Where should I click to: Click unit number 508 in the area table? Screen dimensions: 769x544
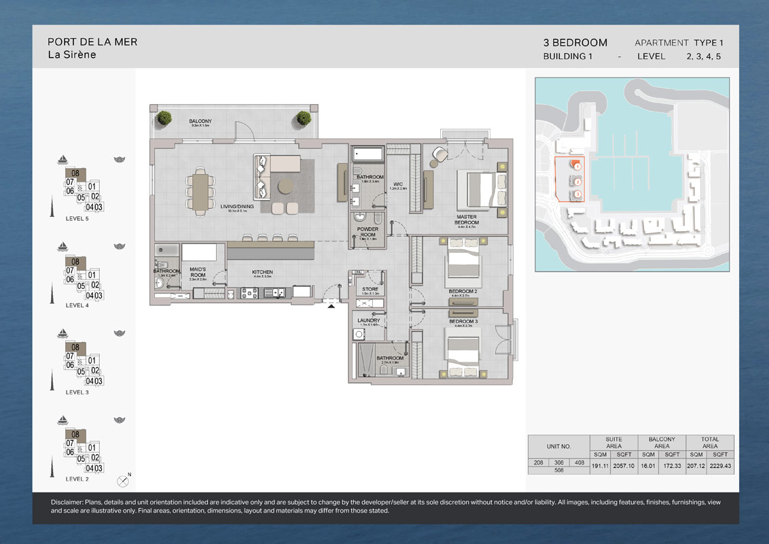click(558, 470)
